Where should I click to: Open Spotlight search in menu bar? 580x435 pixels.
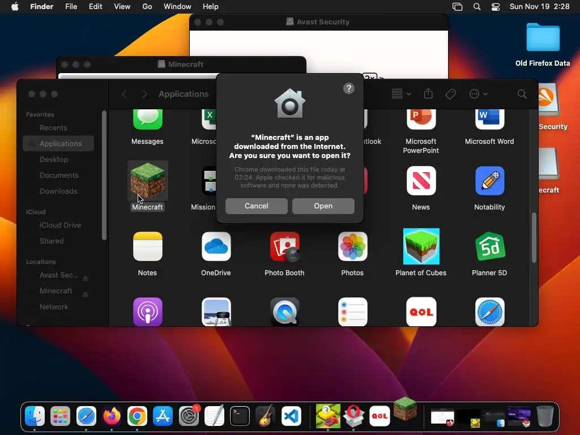(477, 7)
